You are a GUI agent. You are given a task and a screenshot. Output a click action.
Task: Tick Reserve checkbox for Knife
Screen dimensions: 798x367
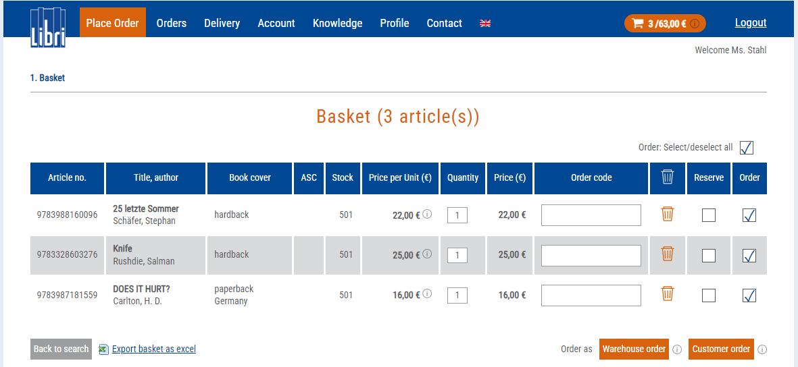[708, 256]
